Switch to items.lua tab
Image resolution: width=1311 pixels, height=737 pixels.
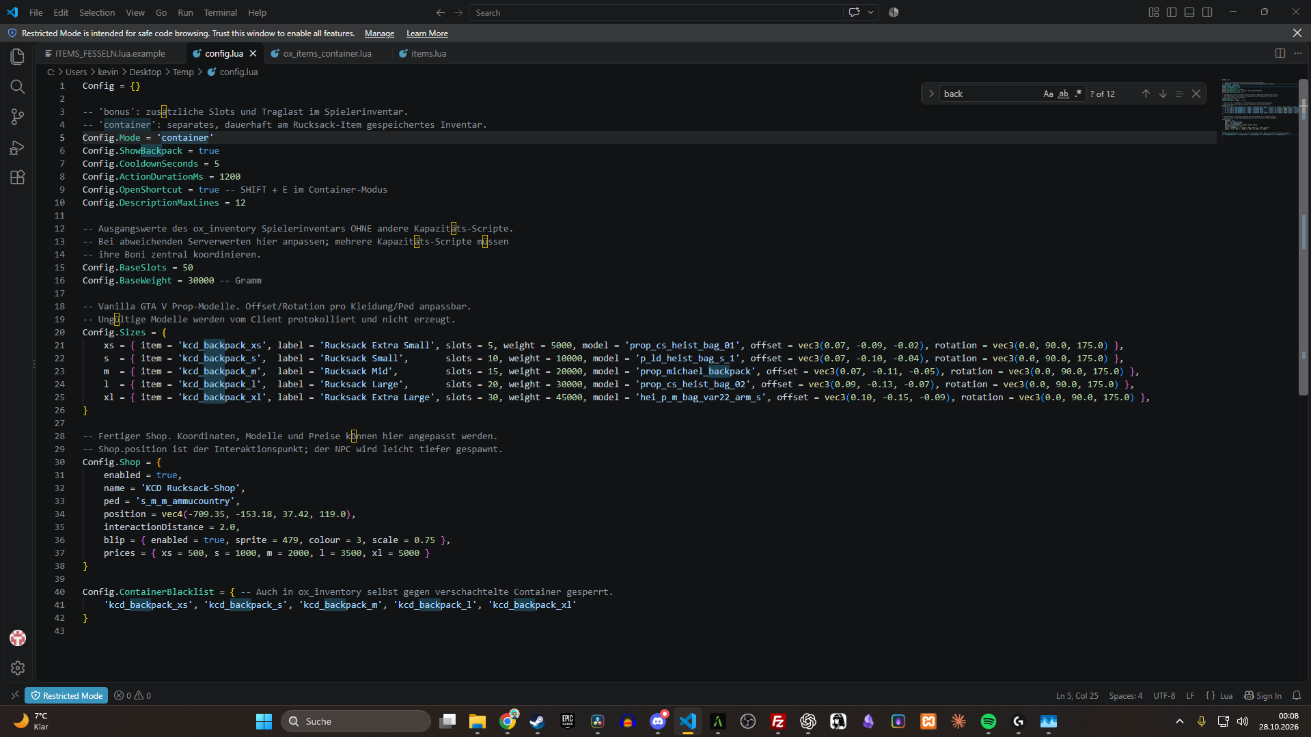point(428,53)
